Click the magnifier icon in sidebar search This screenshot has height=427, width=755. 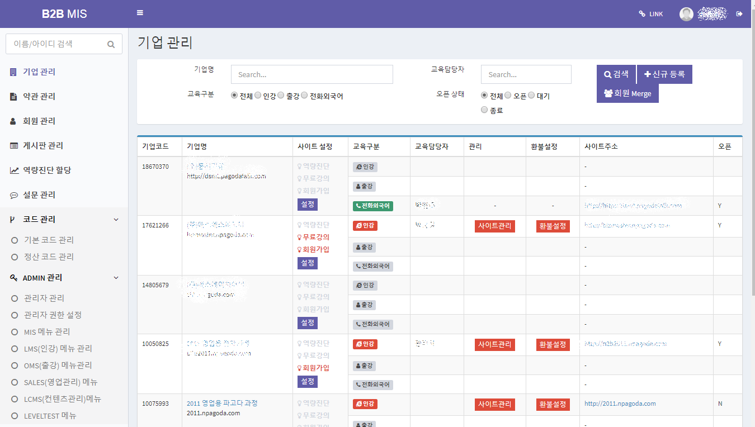[111, 44]
